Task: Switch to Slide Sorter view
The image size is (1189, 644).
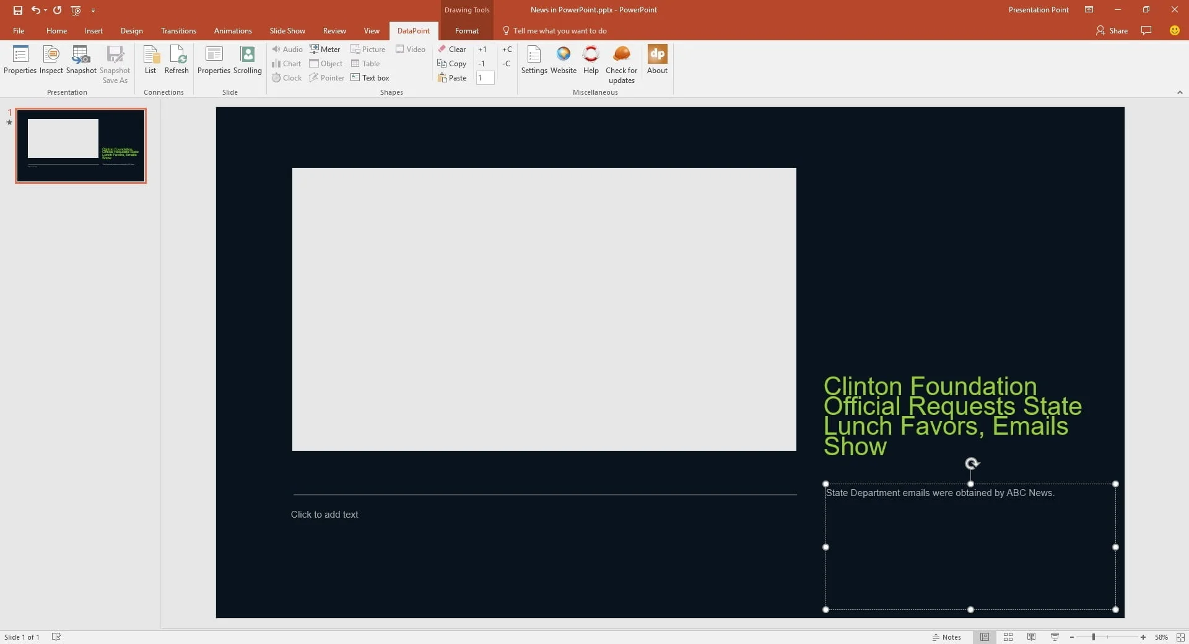Action: point(1008,637)
